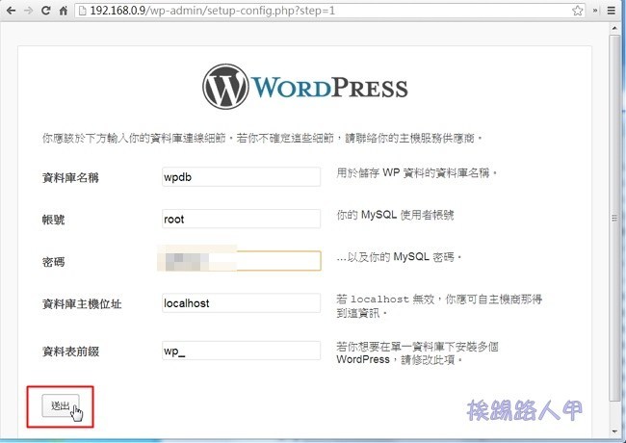Click the database name field wpdb
626x443 pixels.
[x=241, y=177]
